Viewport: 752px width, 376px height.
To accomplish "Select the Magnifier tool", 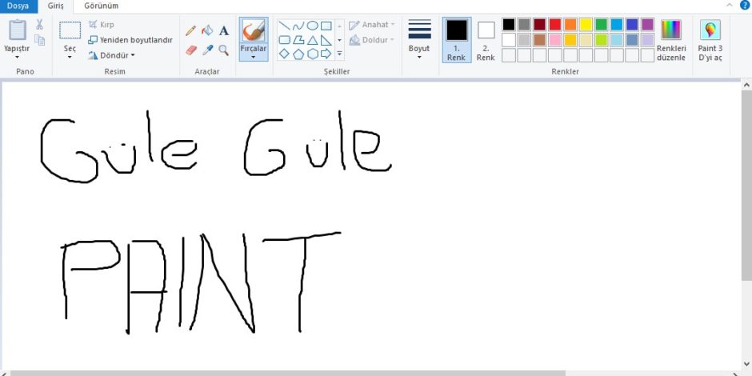I will (223, 50).
